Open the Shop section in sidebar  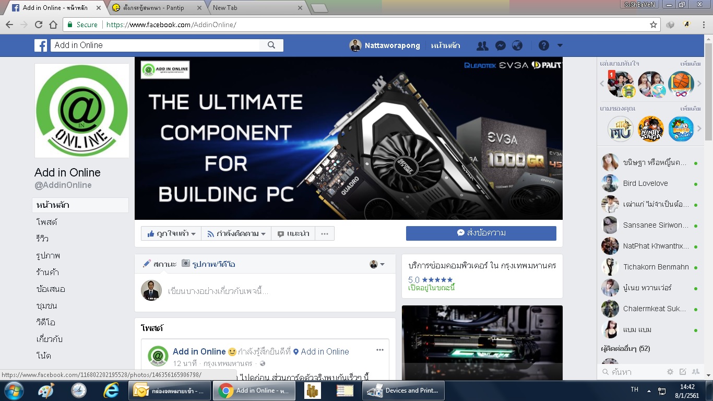47,272
